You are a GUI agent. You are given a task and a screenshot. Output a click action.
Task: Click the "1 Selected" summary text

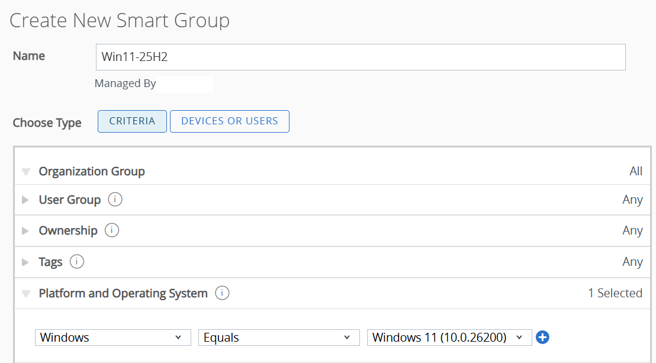pyautogui.click(x=615, y=293)
